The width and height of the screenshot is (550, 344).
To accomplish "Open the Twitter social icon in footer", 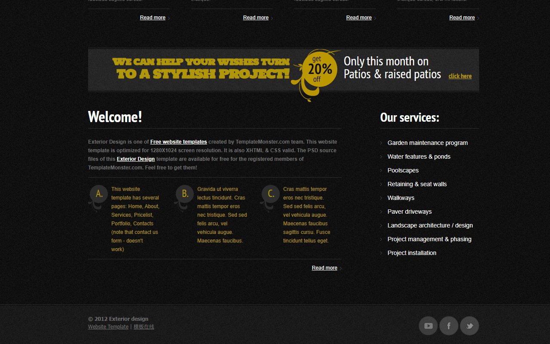I will click(x=470, y=326).
